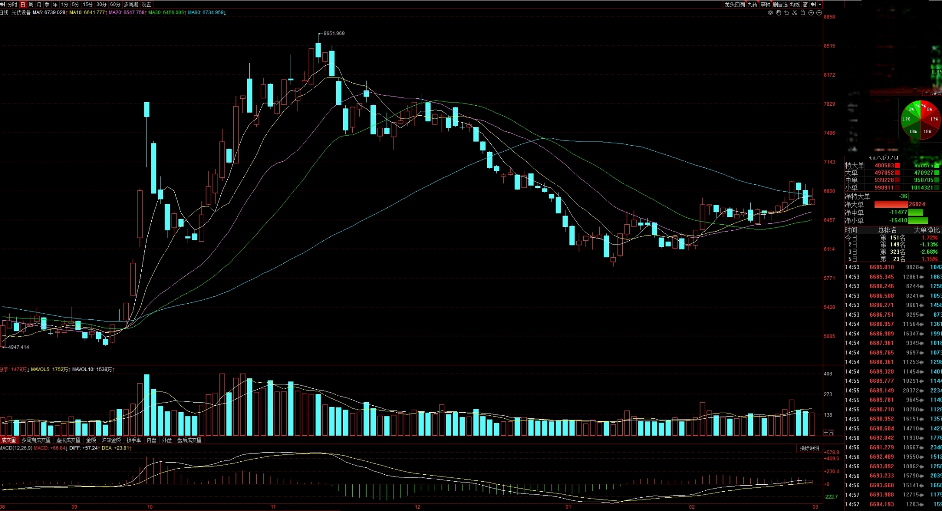The height and width of the screenshot is (511, 942).
Task: Click the 光伏设备 sector name label
Action: tap(21, 13)
